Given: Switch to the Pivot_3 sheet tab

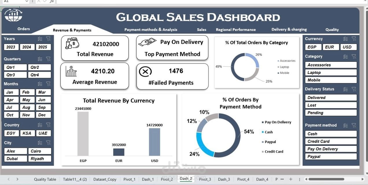Looking at the screenshot, I should (x=205, y=179).
